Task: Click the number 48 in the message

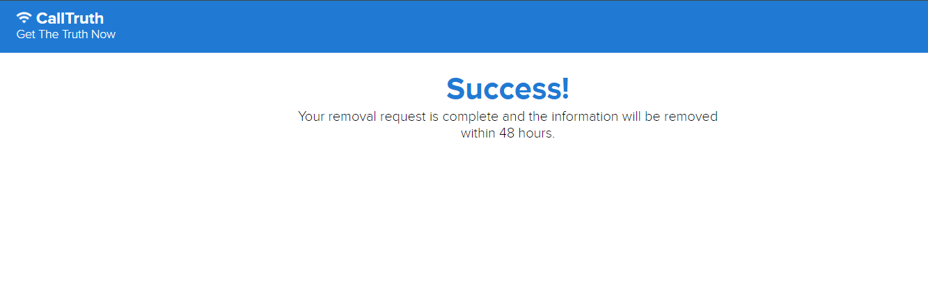Action: pos(507,133)
